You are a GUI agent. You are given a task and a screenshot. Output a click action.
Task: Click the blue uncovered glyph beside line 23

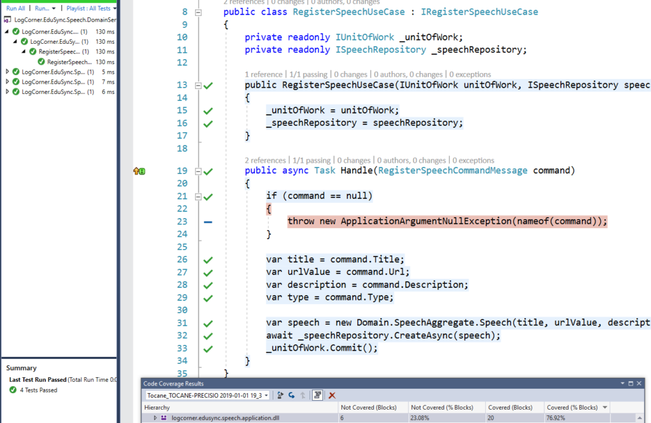[207, 221]
